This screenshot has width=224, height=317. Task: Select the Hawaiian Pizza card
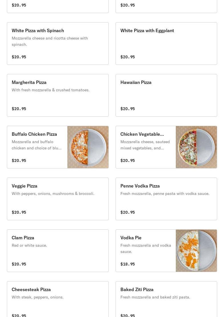click(166, 95)
